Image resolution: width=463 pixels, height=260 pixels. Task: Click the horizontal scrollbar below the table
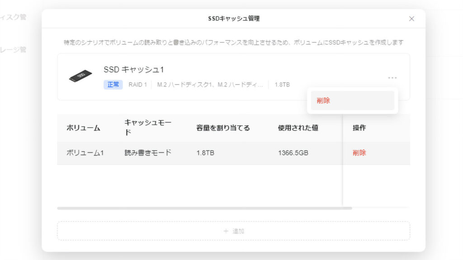204,208
